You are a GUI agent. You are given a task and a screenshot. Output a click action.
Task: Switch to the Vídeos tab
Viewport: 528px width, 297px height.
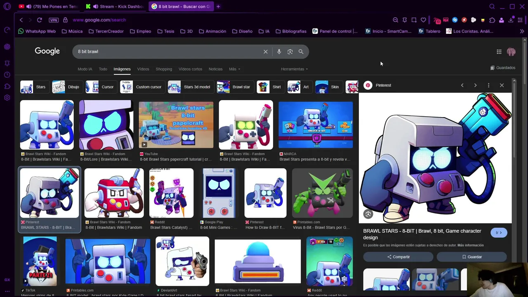coord(143,69)
